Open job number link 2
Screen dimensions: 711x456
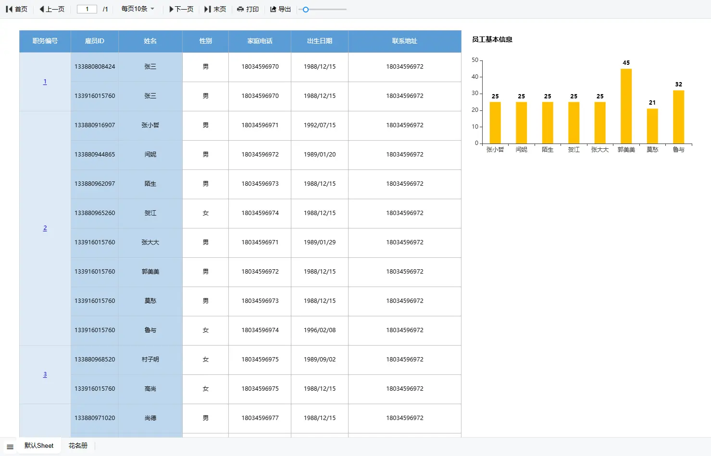pyautogui.click(x=45, y=228)
